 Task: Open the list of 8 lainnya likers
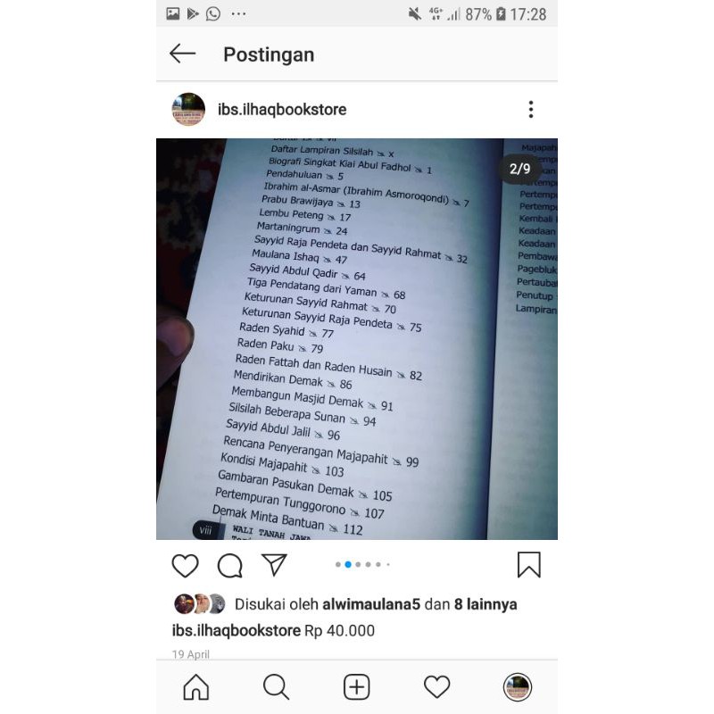pos(486,604)
